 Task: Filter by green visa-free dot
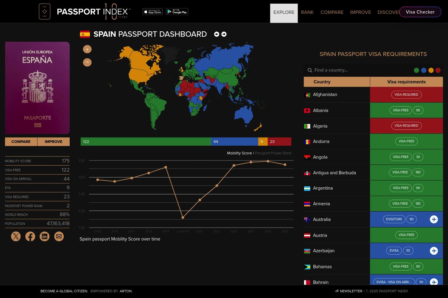(416, 70)
